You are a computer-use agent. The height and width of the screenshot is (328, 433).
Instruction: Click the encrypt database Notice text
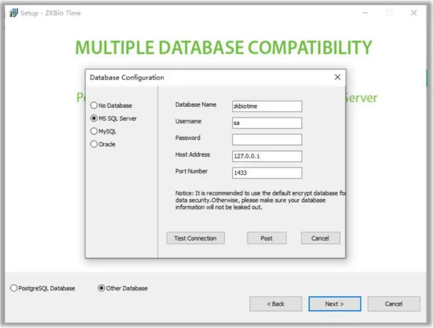(x=260, y=200)
